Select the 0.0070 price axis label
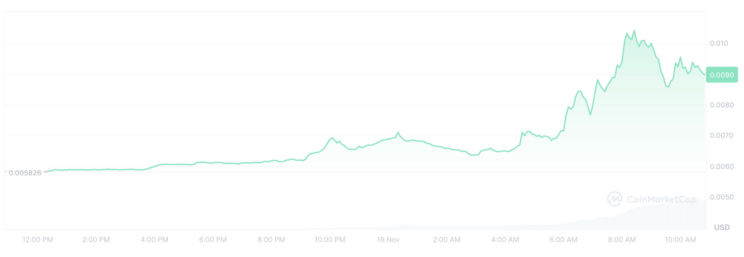Image resolution: width=744 pixels, height=257 pixels. click(722, 135)
